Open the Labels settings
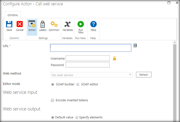This screenshot has height=122, width=180. (x=43, y=26)
